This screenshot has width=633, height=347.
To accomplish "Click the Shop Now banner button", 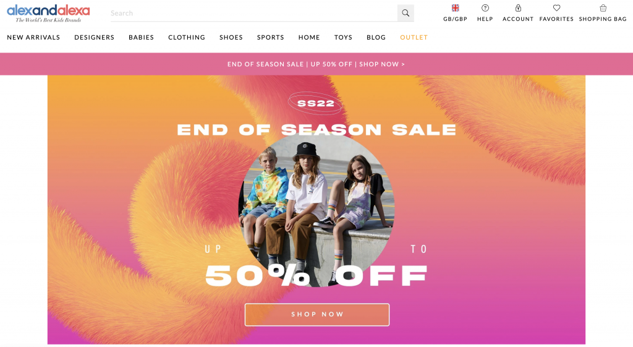I will pyautogui.click(x=317, y=314).
